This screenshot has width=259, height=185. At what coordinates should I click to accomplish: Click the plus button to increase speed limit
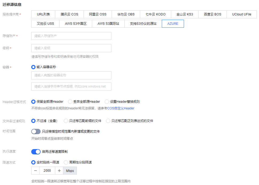click(59, 171)
